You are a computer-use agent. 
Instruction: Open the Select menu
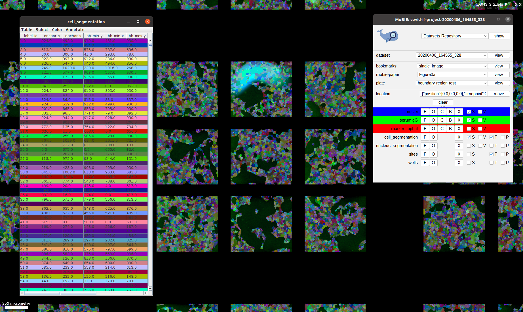click(42, 30)
